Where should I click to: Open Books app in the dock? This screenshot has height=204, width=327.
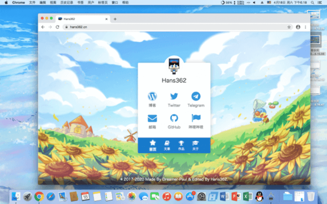click(x=178, y=196)
